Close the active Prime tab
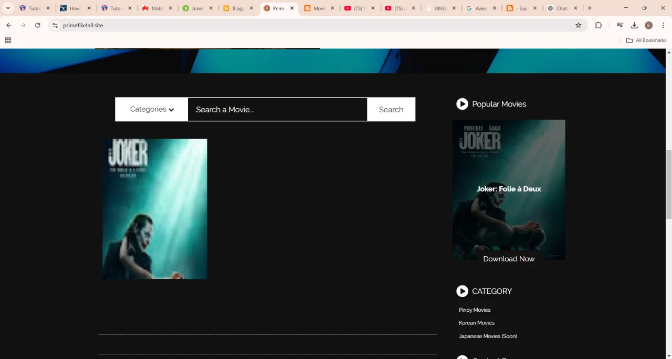The width and height of the screenshot is (672, 359). coord(292,8)
